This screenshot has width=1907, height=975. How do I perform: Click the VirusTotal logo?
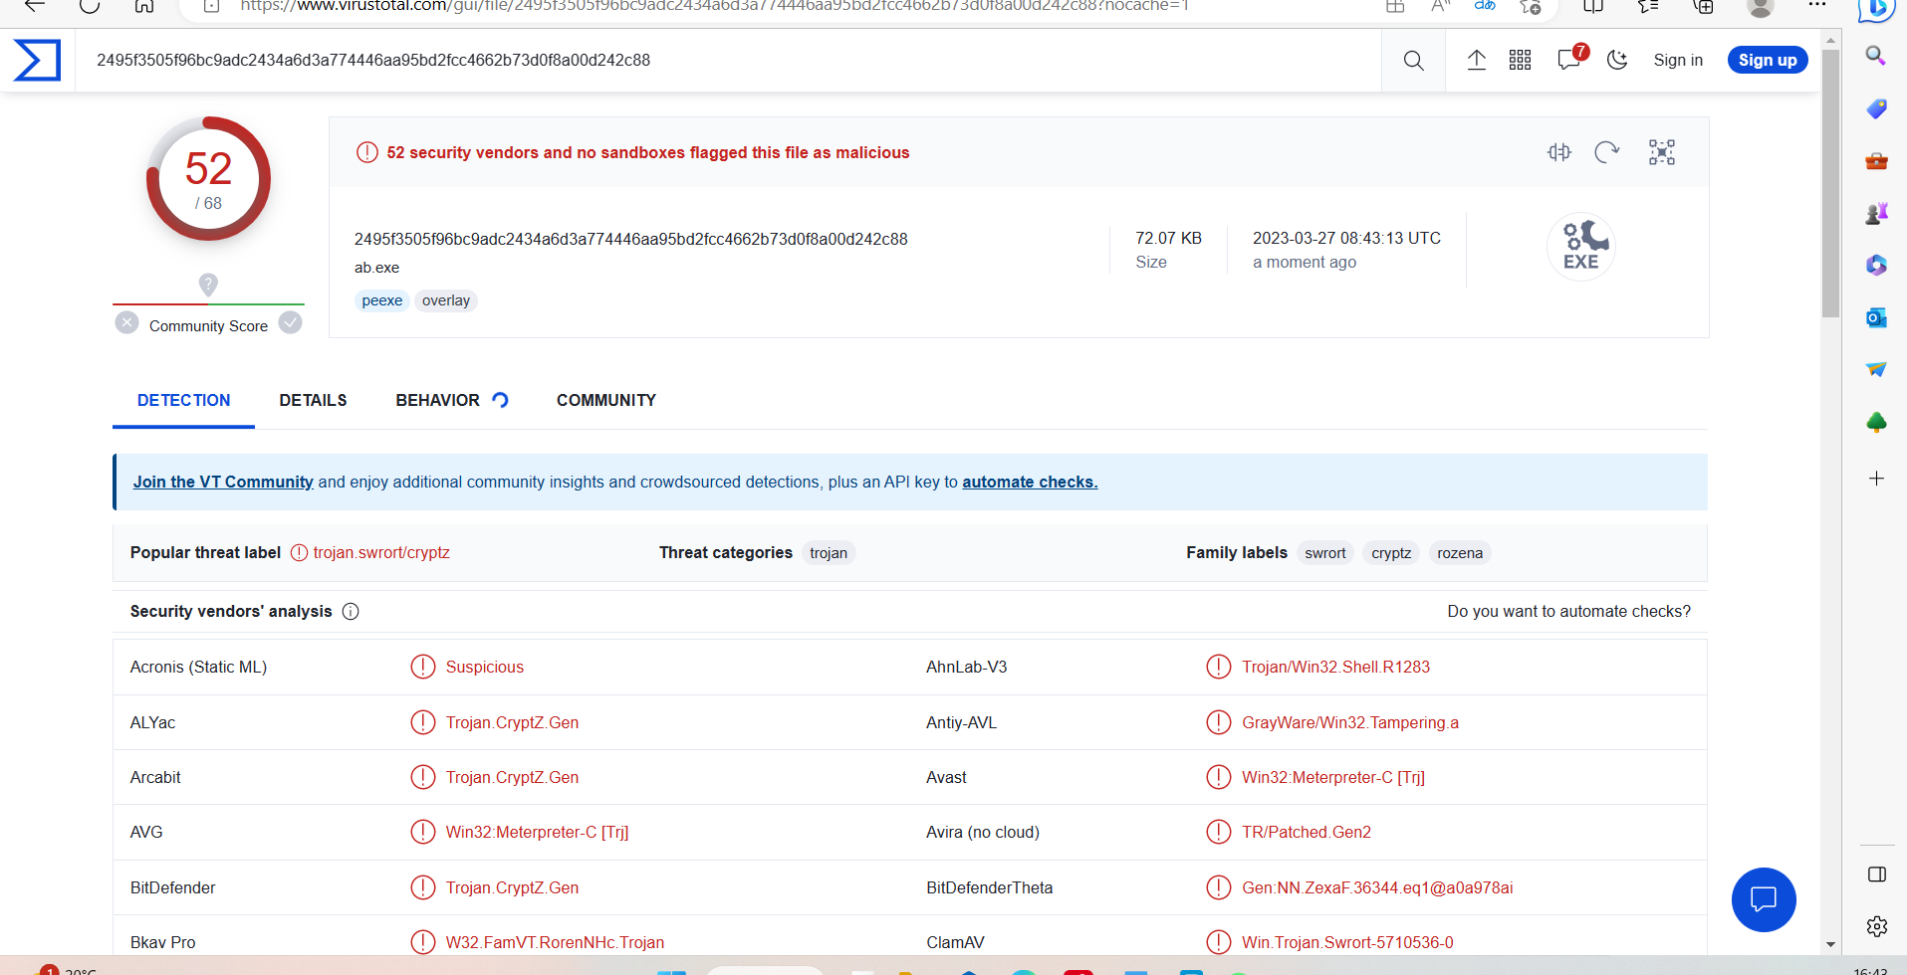coord(37,60)
